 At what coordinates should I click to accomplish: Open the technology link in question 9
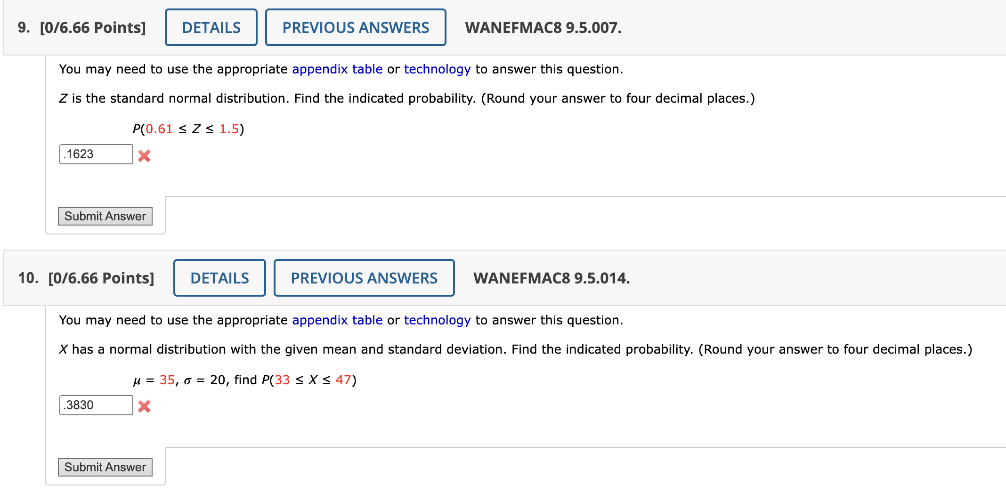pos(437,69)
